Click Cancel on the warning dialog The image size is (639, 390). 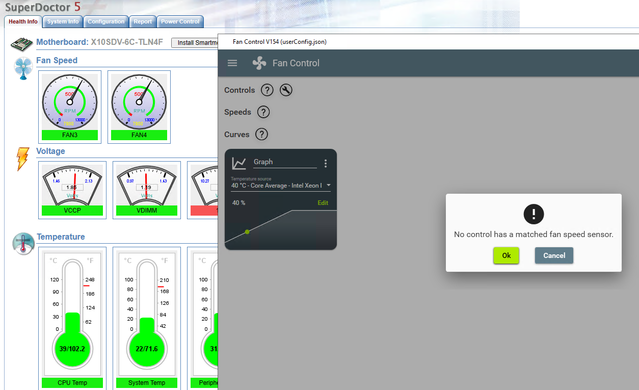pos(554,255)
